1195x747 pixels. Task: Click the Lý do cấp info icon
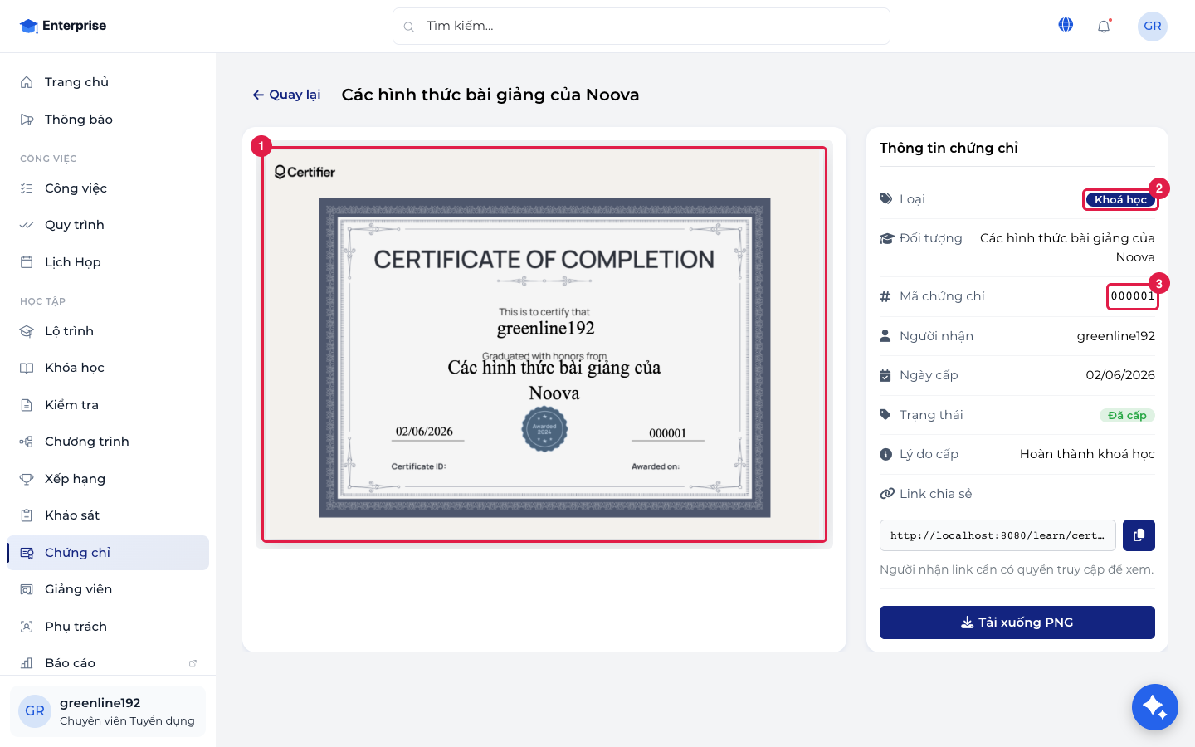885,454
